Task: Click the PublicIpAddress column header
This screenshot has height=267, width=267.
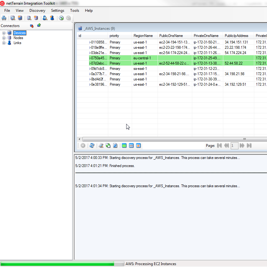Action: (x=236, y=36)
